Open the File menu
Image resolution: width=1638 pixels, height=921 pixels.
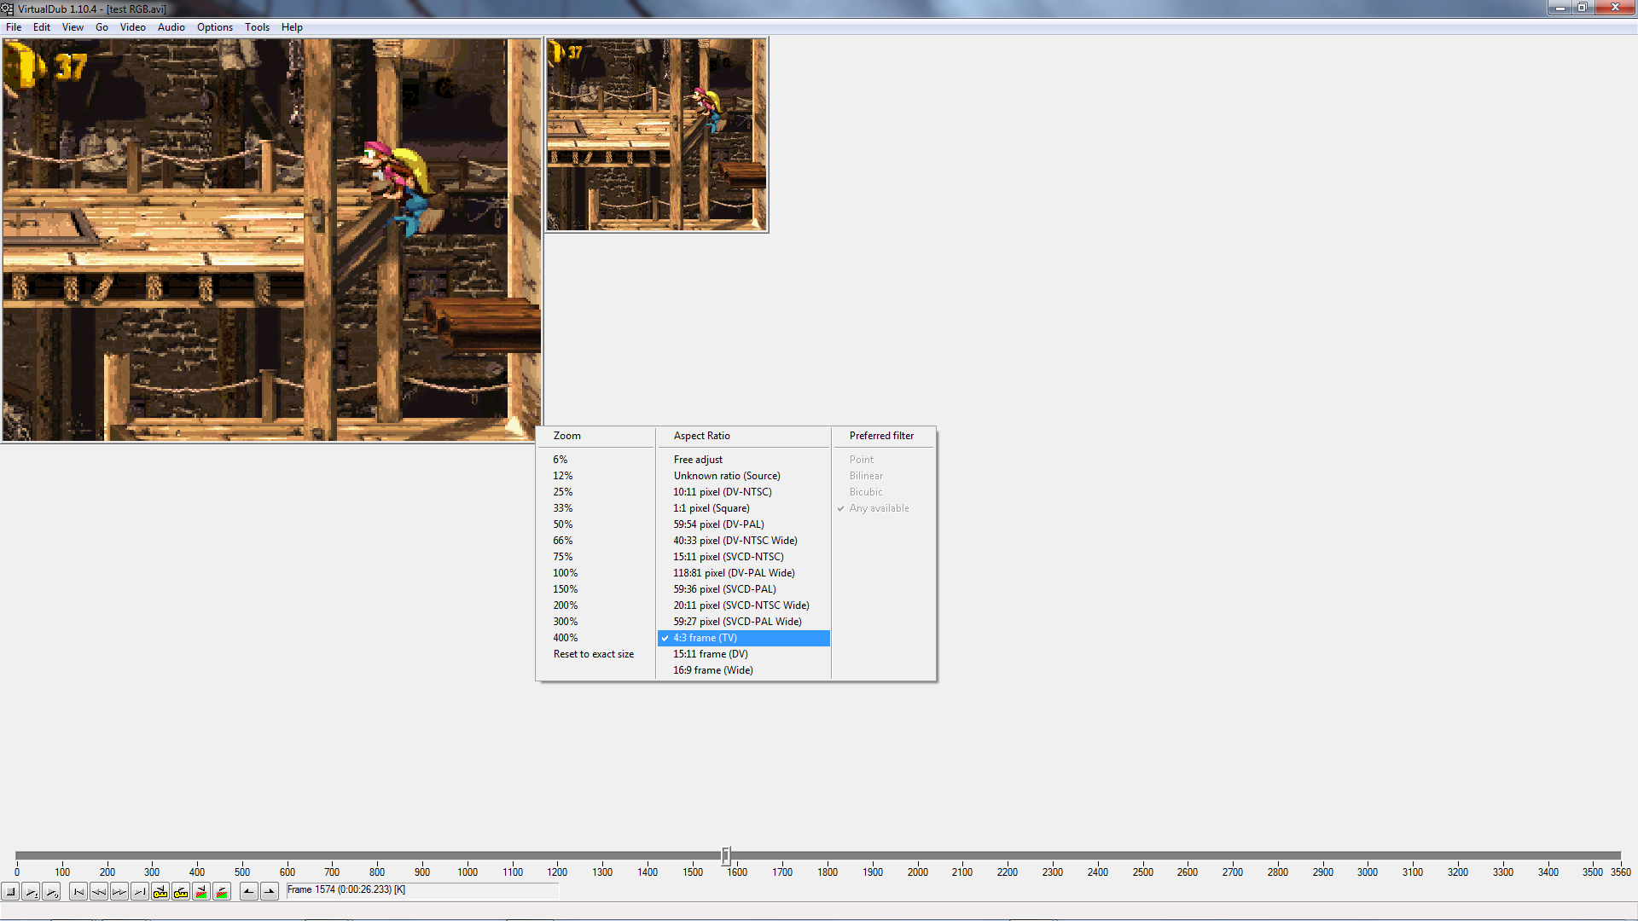pos(14,27)
